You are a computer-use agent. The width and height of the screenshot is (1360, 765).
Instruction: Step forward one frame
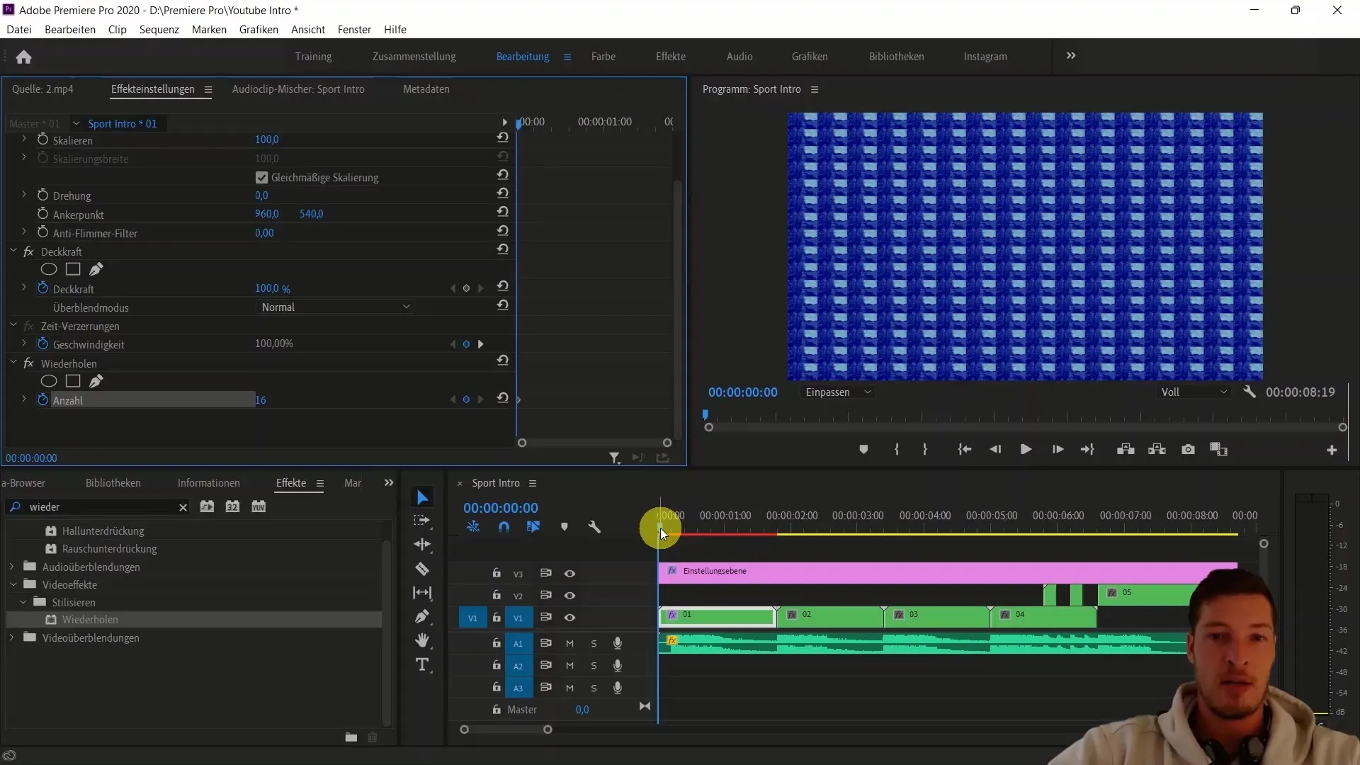[x=1058, y=450]
